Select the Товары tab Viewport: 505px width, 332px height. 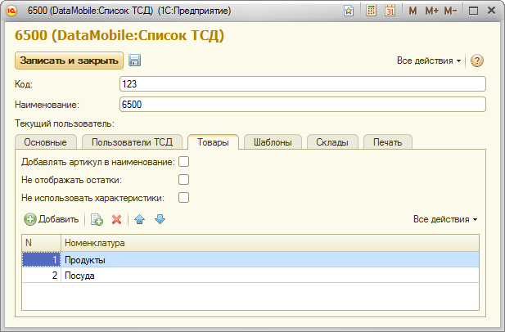(x=213, y=142)
